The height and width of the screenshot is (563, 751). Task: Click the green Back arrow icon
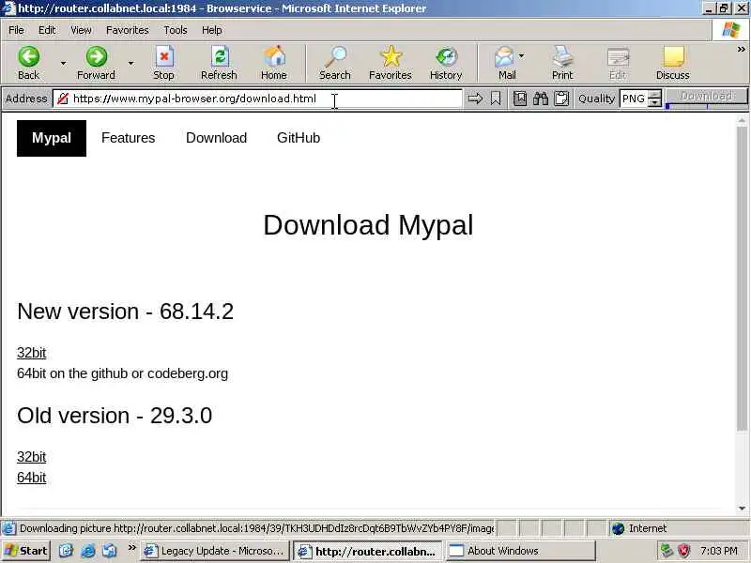(29, 57)
